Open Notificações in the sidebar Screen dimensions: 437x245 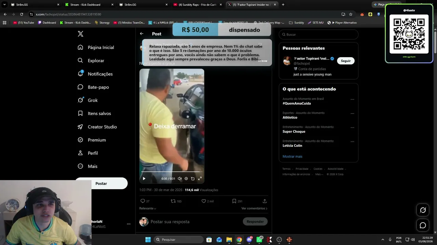(x=95, y=74)
